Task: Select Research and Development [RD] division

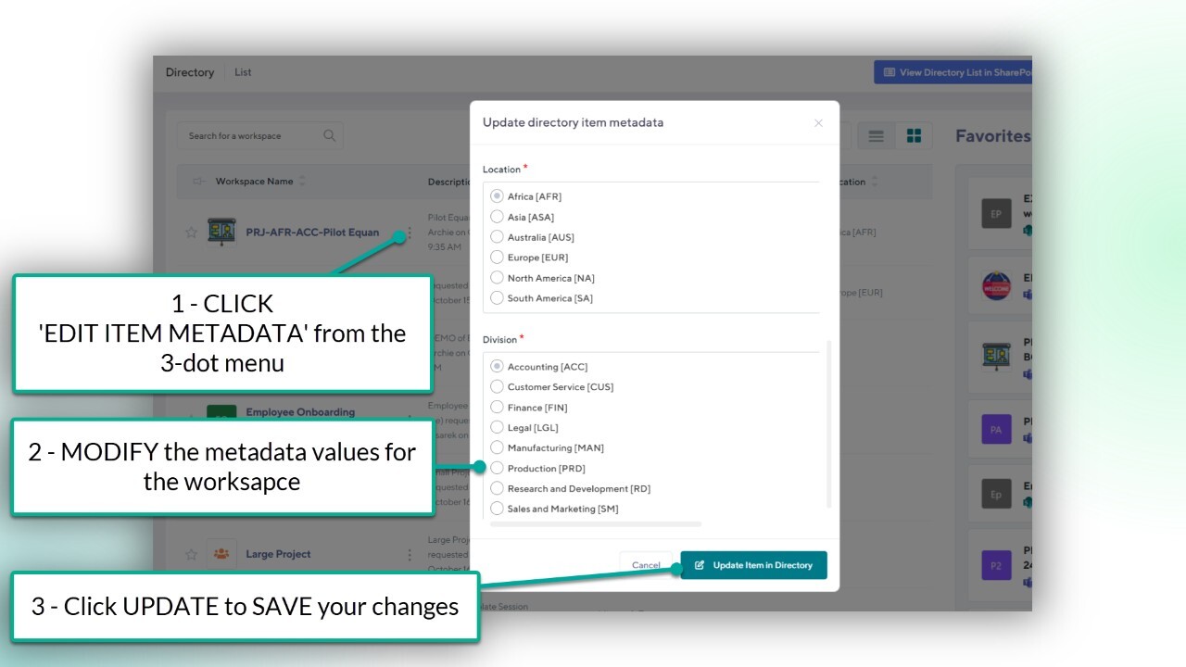Action: 497,488
